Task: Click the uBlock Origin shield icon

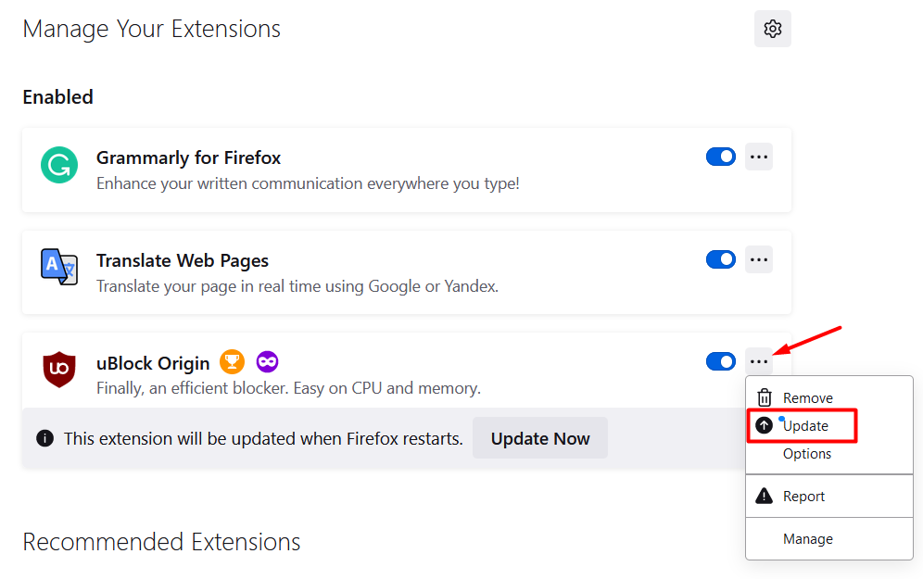Action: 59,370
